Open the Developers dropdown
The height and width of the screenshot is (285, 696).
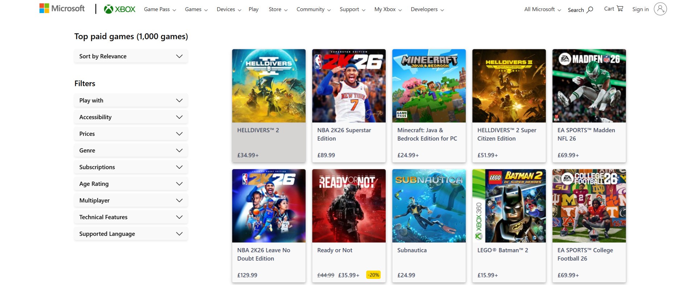coord(427,9)
